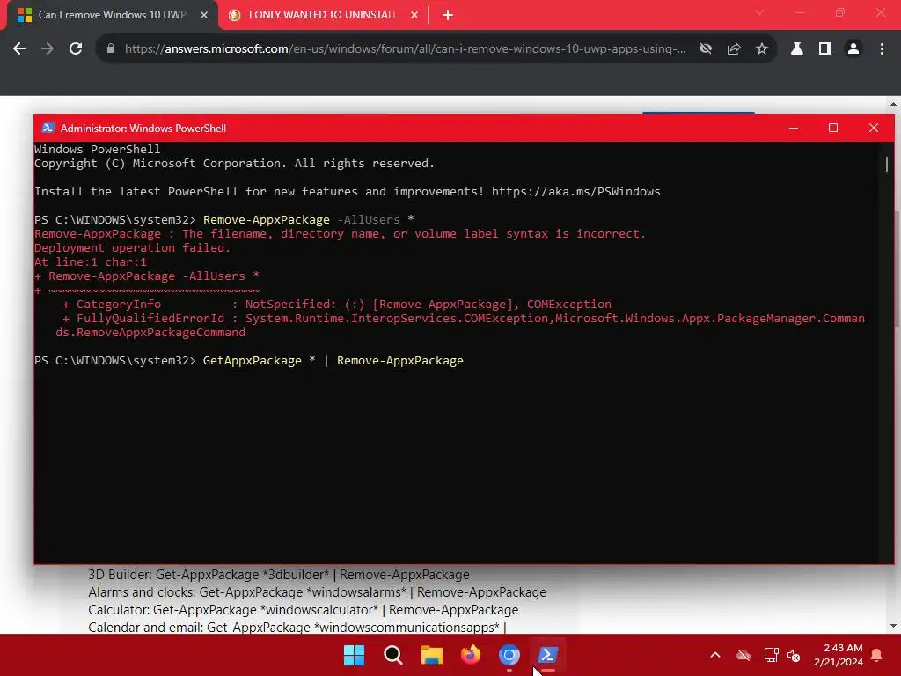Click the browser forward arrow
Screen dimensions: 901x676
pos(48,49)
